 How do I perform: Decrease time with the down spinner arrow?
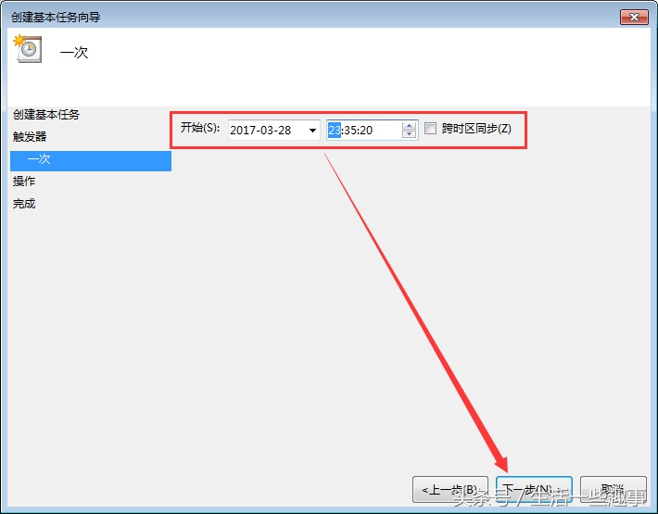pos(409,134)
